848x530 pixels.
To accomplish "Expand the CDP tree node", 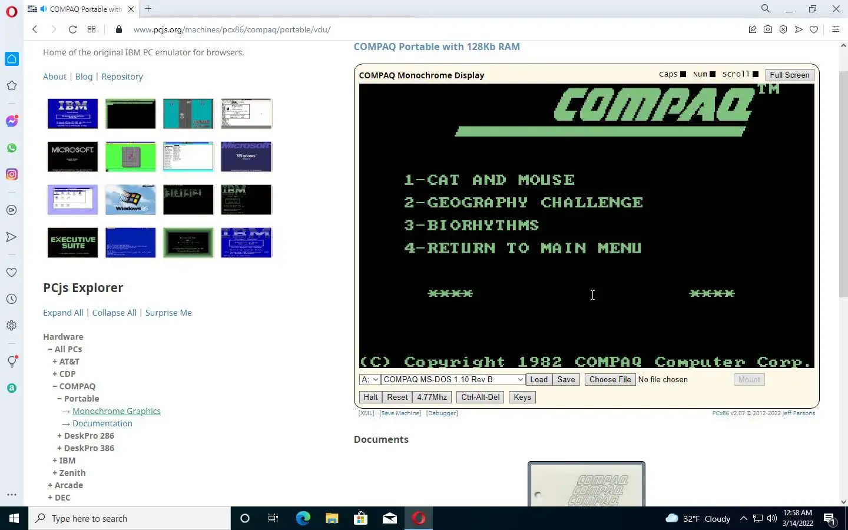I will [x=64, y=374].
